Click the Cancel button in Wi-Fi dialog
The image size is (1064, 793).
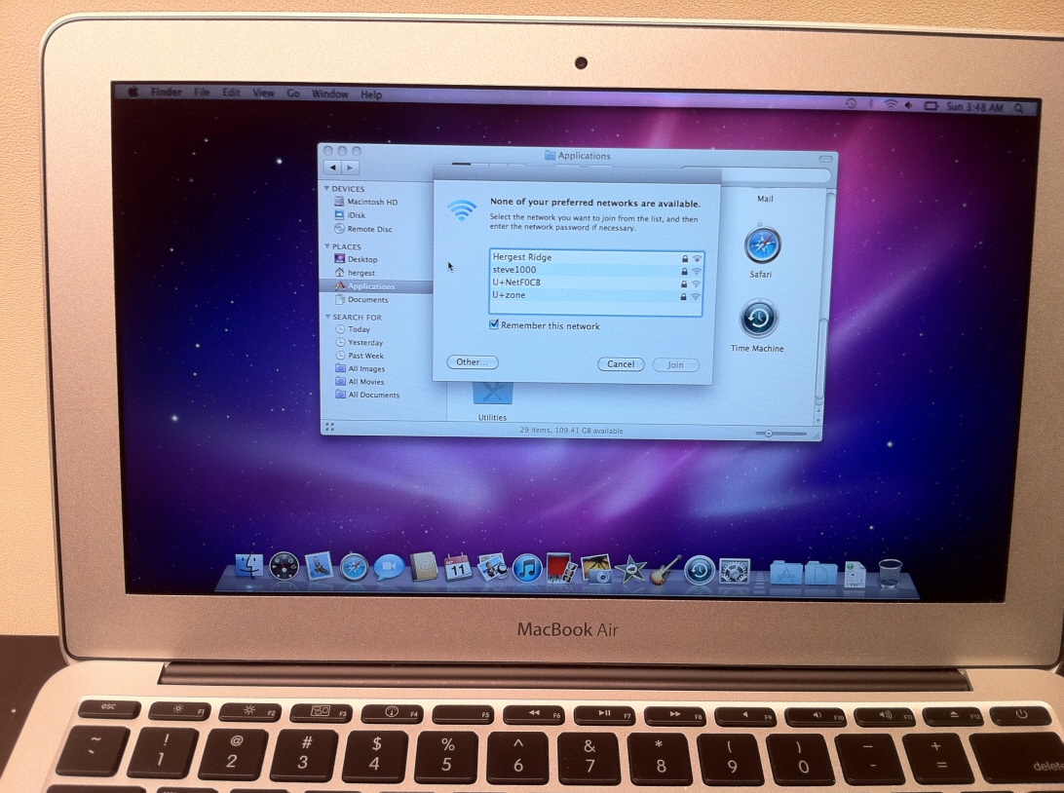[x=621, y=364]
